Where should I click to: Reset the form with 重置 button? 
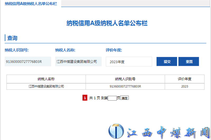pyautogui.click(x=189, y=62)
